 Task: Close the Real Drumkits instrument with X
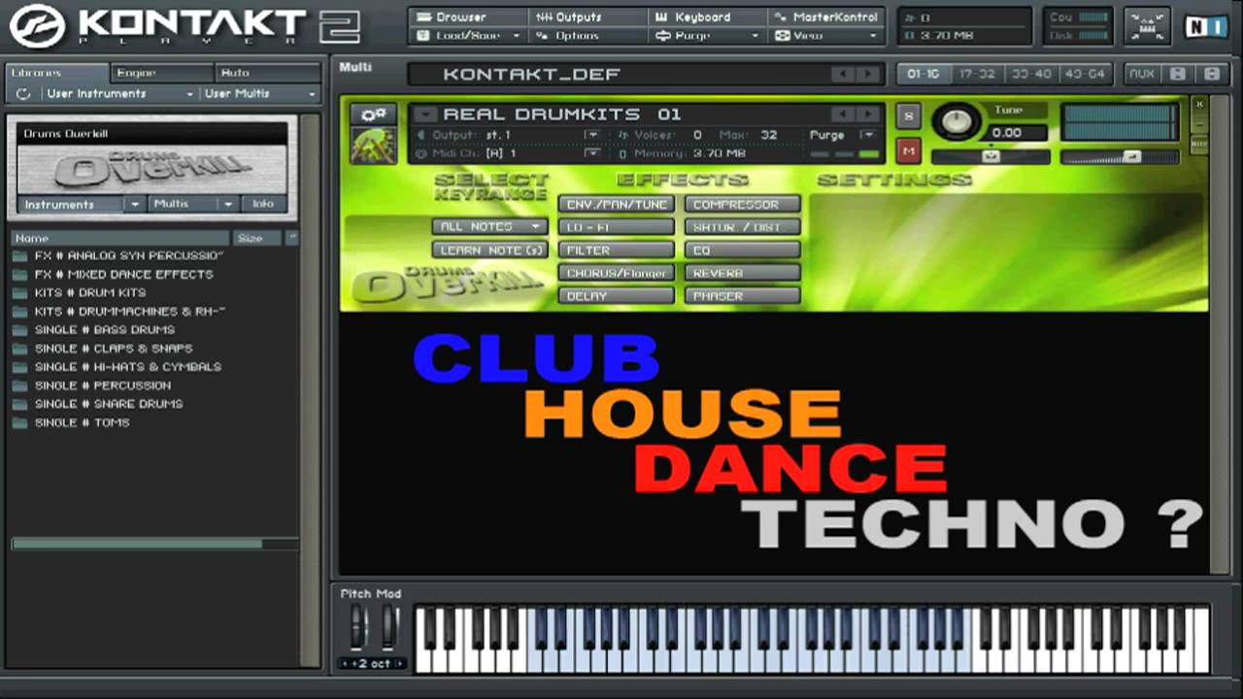point(1199,103)
